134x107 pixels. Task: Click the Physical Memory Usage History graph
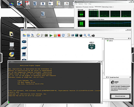point(110,24)
